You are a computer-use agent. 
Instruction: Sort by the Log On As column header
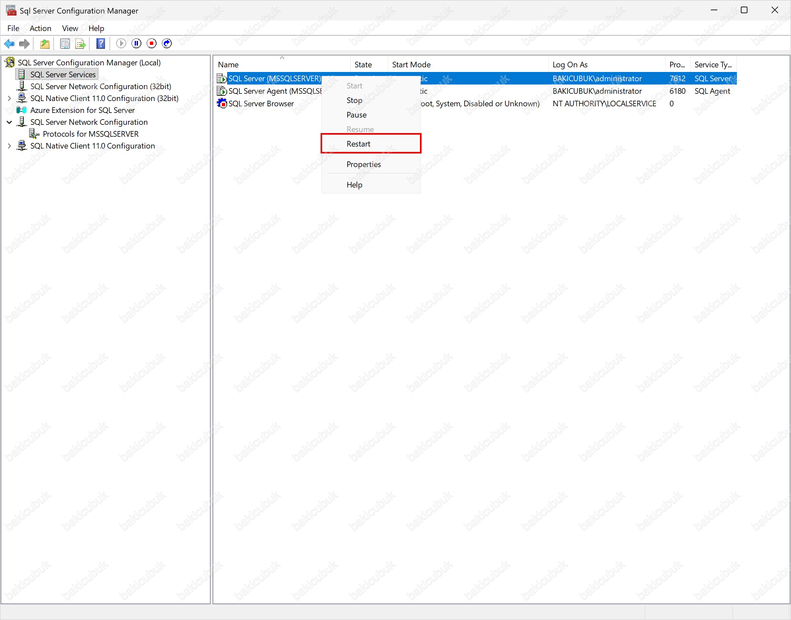point(569,65)
